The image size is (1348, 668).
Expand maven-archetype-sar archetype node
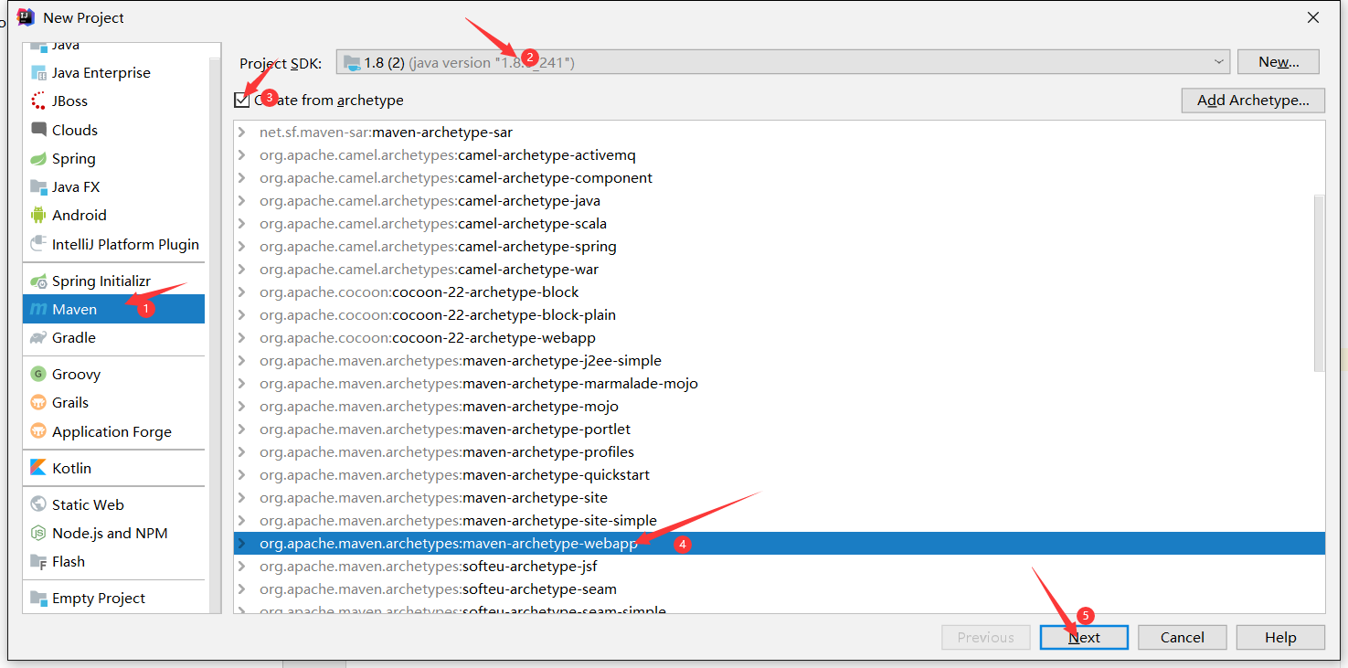[242, 133]
